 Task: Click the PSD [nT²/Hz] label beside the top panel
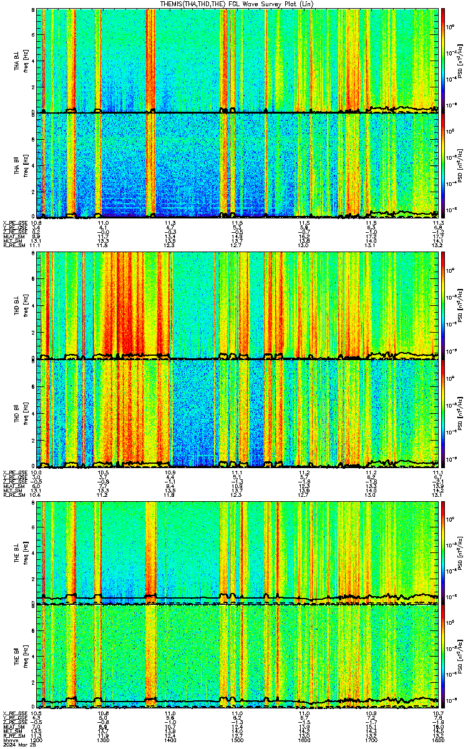tap(461, 61)
